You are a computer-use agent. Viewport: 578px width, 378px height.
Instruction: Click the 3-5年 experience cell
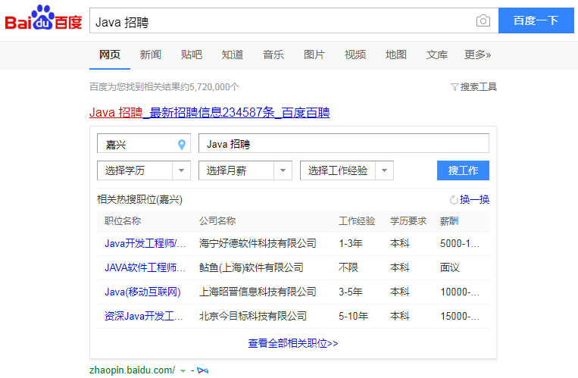pyautogui.click(x=351, y=292)
